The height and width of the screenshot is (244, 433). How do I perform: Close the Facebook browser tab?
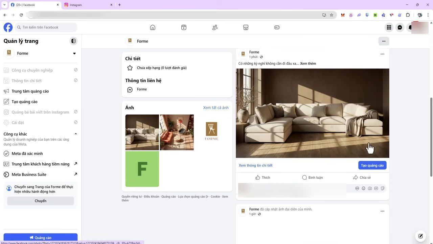click(x=58, y=5)
